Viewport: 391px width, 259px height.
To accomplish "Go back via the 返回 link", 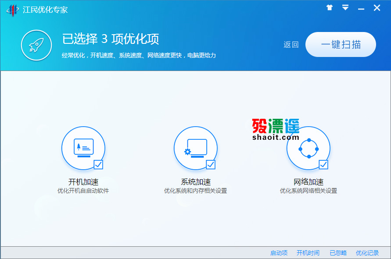I will (x=291, y=45).
